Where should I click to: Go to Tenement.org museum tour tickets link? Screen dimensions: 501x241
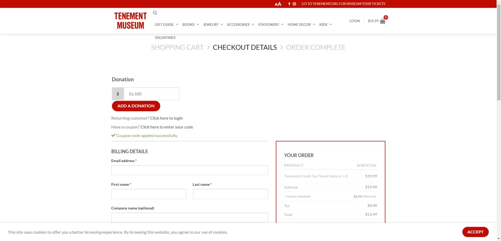343,4
